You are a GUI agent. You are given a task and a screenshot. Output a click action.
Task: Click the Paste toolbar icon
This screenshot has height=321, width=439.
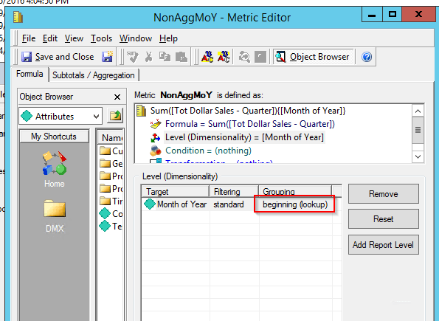click(x=182, y=57)
